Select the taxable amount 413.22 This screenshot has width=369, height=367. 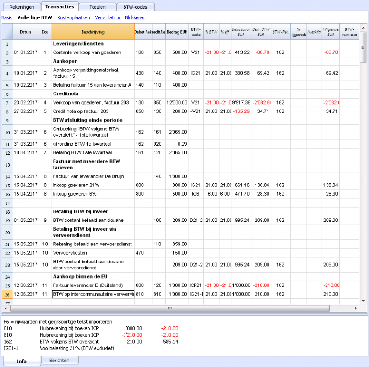241,52
